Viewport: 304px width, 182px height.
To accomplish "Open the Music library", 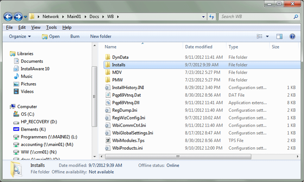I will 27,76.
